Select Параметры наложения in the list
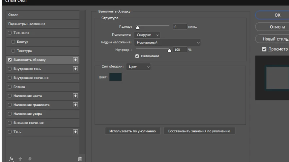 [43, 24]
